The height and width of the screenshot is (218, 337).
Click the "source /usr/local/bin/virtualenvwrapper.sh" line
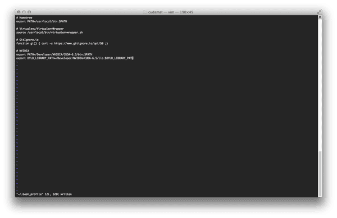click(x=49, y=33)
